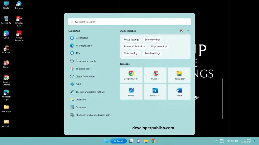The image size is (259, 145).
Task: Select VirtualDJ 2021 desktop shortcut
Action: click(19, 21)
